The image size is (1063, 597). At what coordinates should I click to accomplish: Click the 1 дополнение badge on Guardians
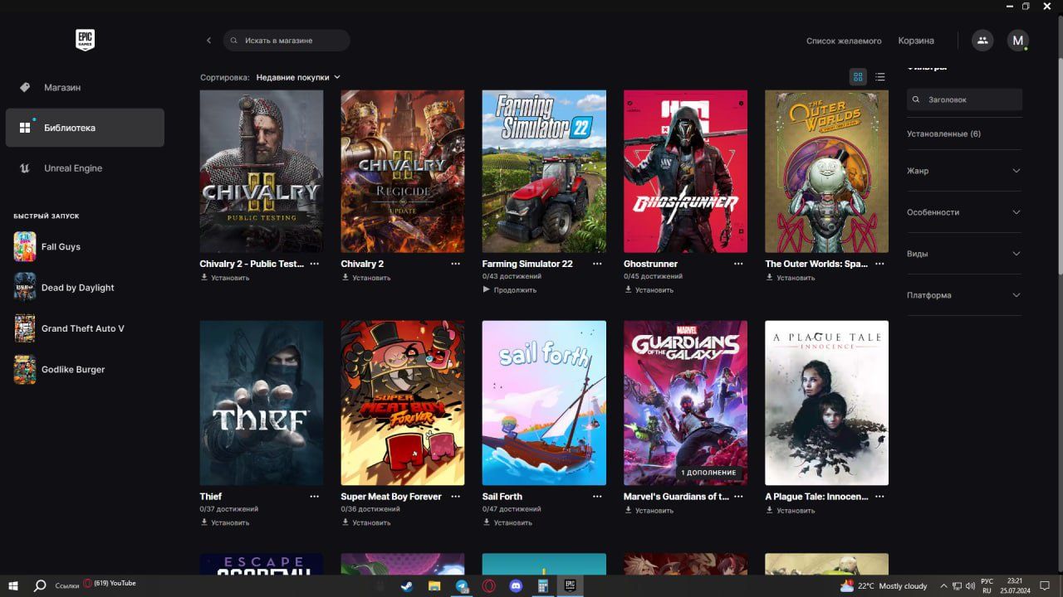point(708,473)
